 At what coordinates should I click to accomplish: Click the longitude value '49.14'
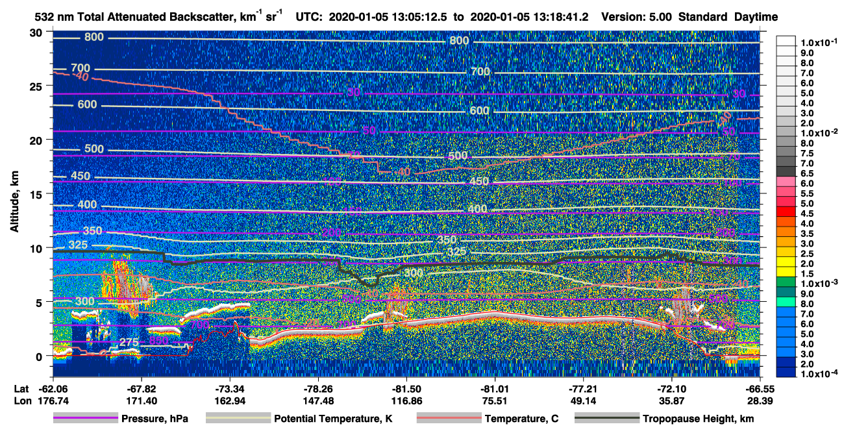(x=583, y=401)
